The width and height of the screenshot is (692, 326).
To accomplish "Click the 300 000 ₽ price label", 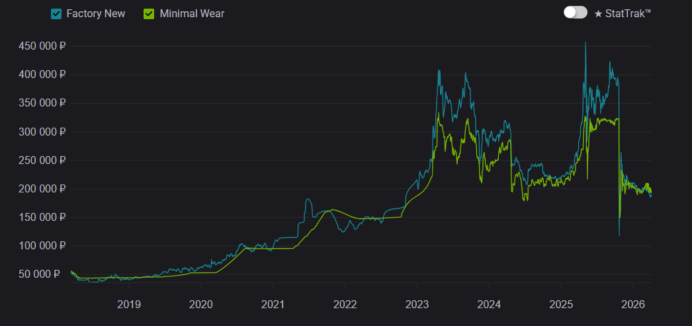I will (x=43, y=132).
